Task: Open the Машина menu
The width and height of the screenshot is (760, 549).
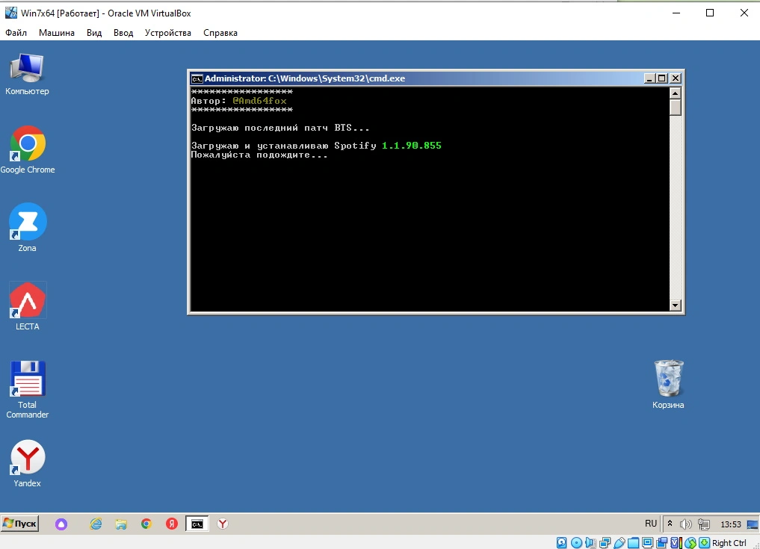Action: pos(57,32)
